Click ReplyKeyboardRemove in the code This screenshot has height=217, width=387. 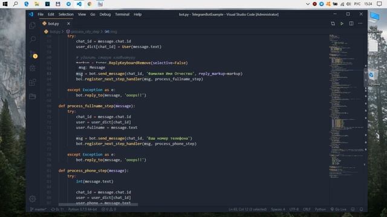click(129, 63)
